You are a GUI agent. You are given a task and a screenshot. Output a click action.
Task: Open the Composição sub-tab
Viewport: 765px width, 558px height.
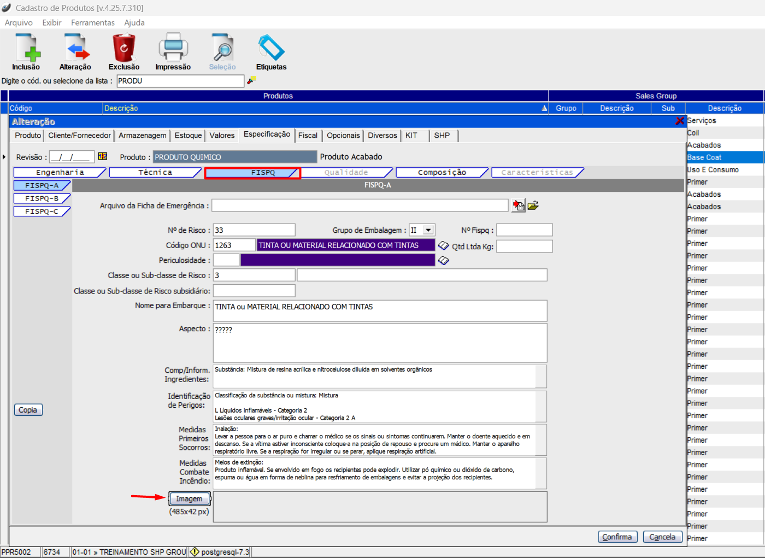(x=442, y=173)
